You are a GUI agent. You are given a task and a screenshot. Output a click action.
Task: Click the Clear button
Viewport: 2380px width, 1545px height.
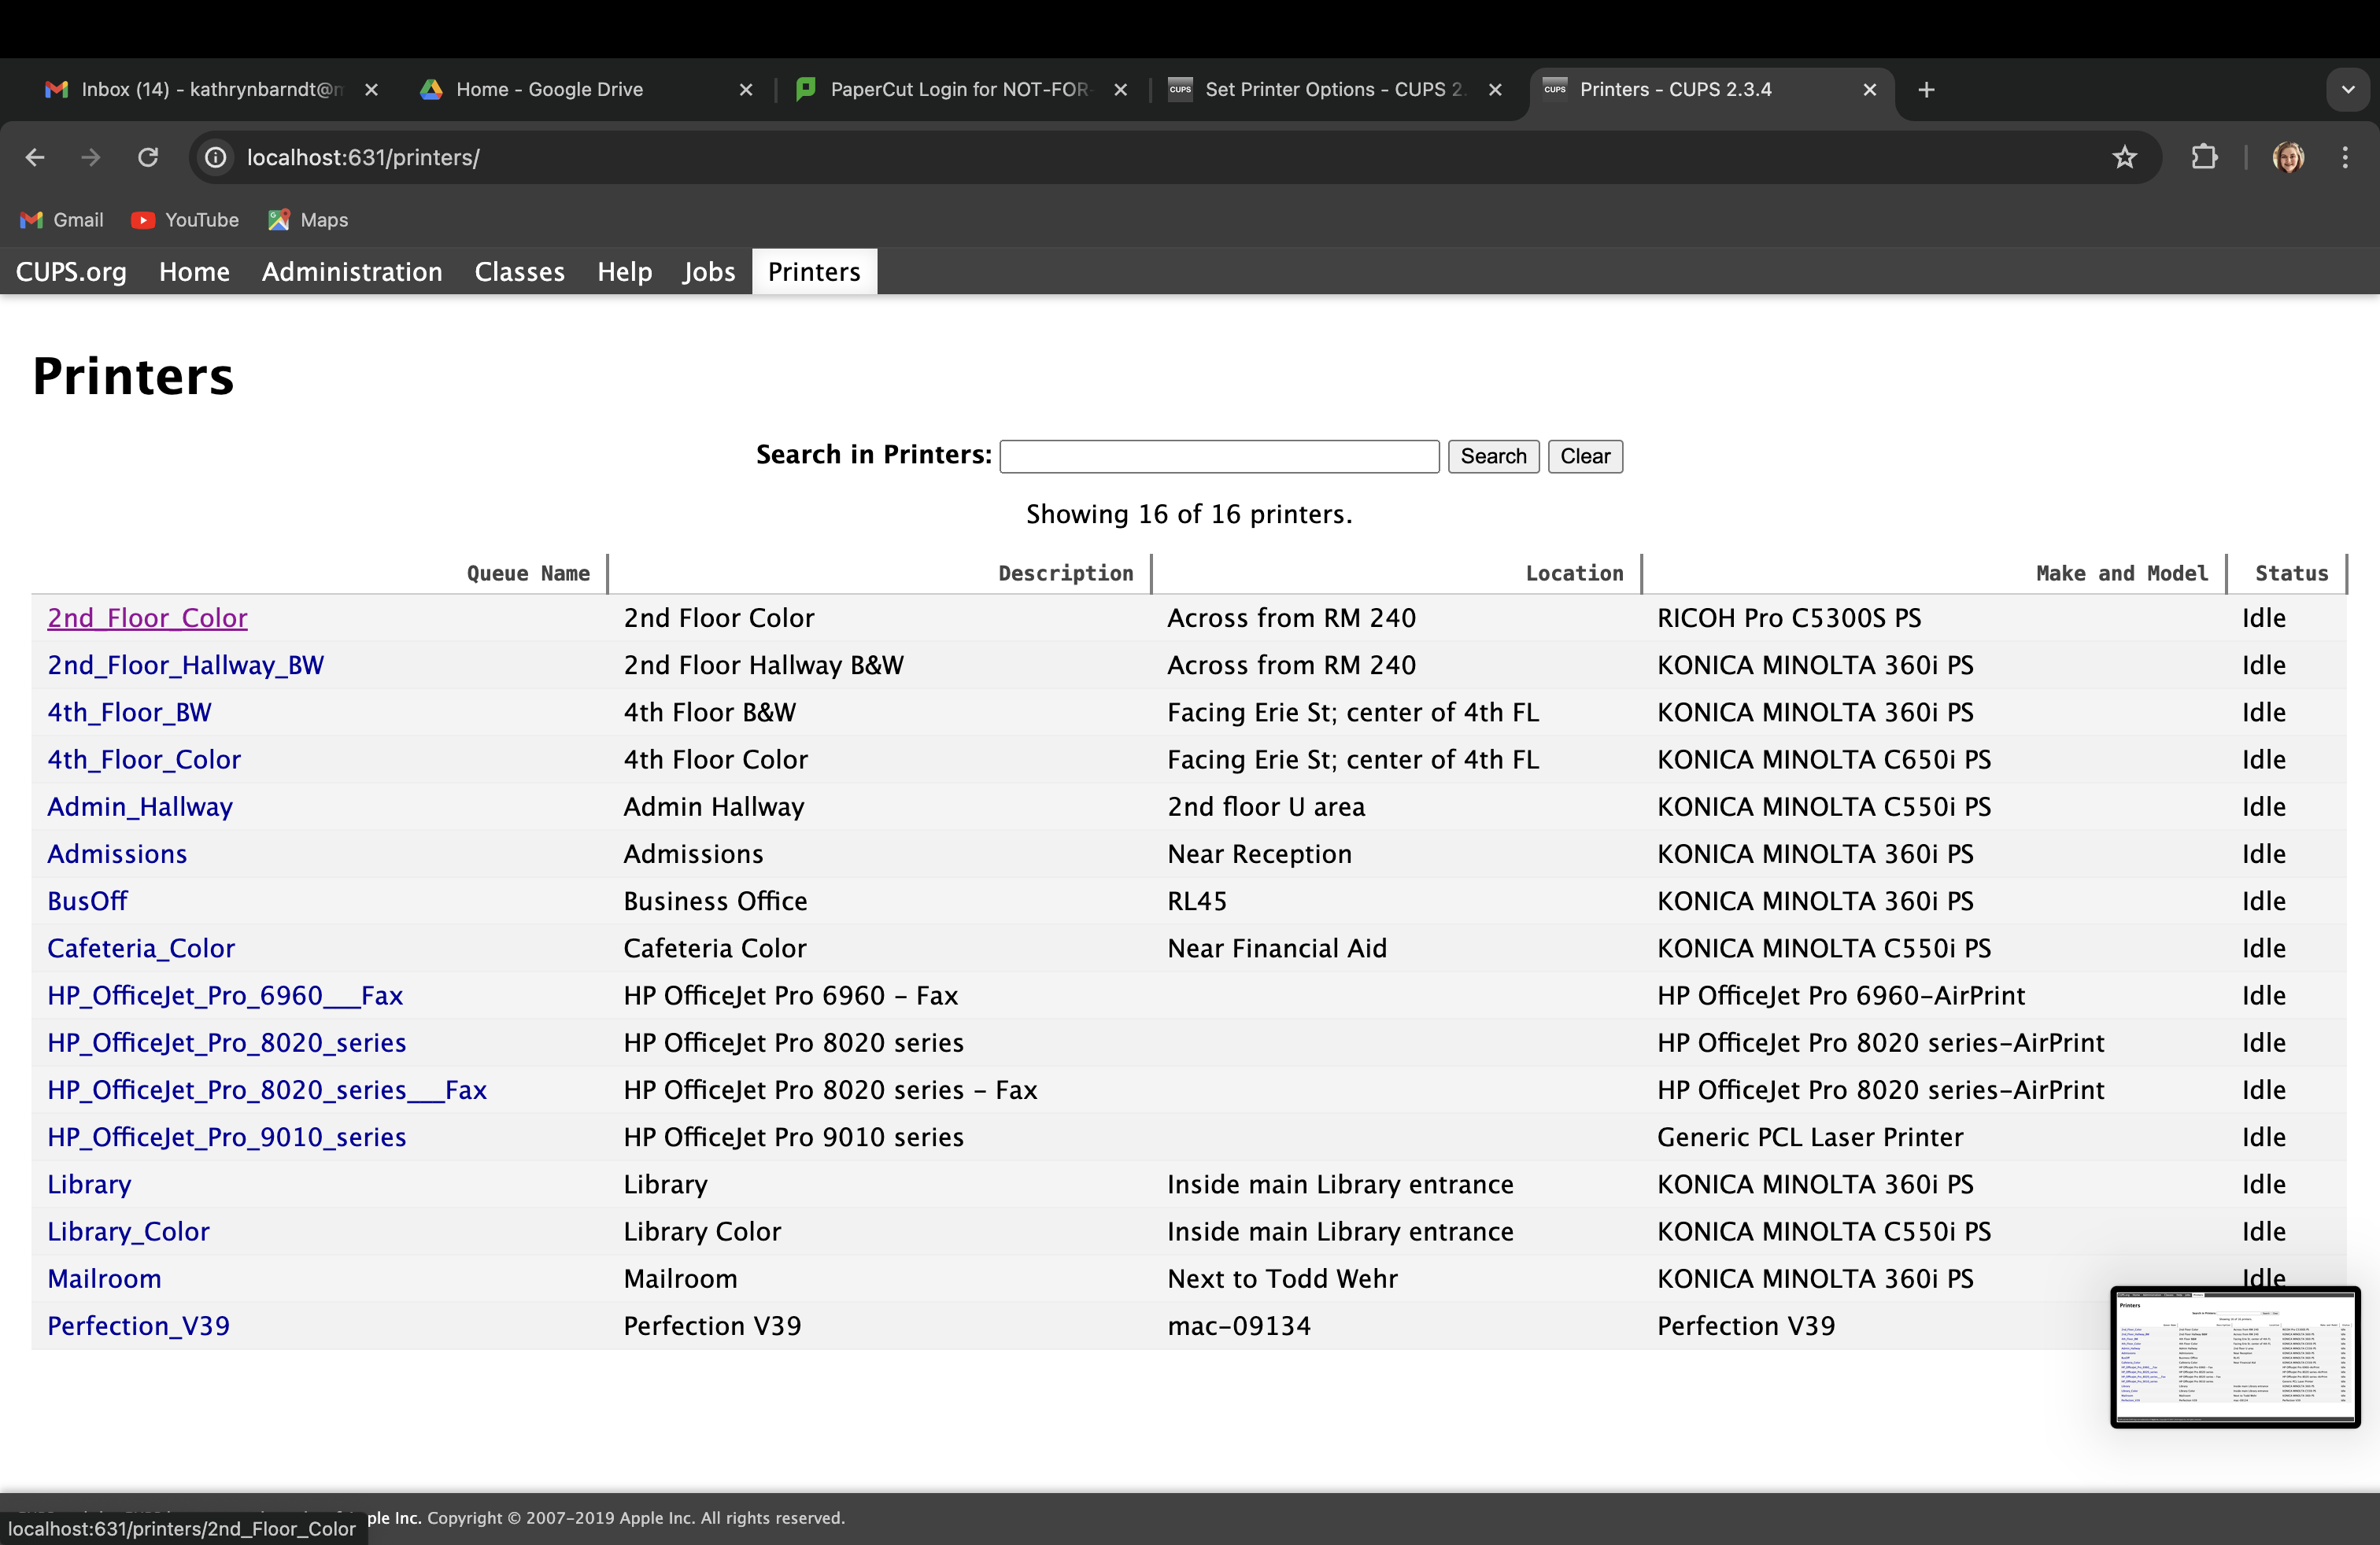(x=1585, y=455)
